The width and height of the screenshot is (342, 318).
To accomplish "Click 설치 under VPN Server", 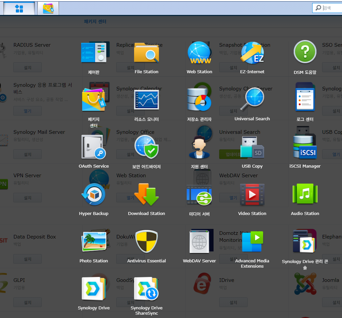I will point(27,198).
